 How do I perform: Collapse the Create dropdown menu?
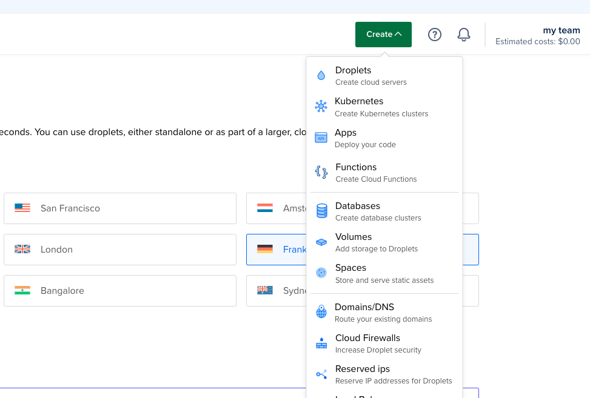[383, 35]
